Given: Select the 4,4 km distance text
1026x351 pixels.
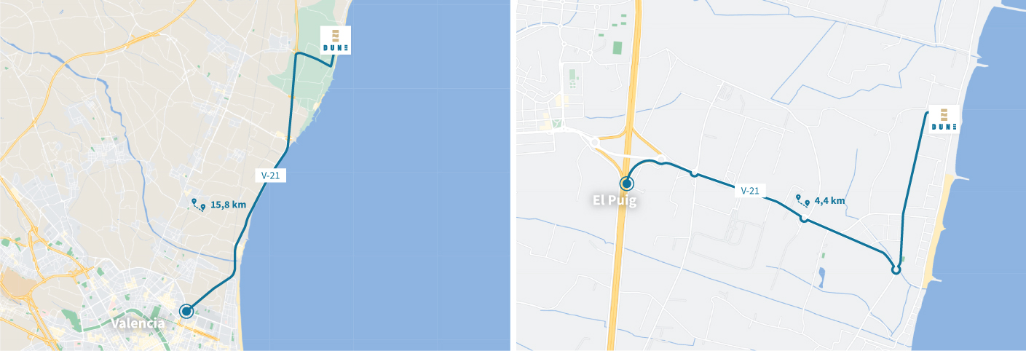Looking at the screenshot, I should (x=830, y=200).
